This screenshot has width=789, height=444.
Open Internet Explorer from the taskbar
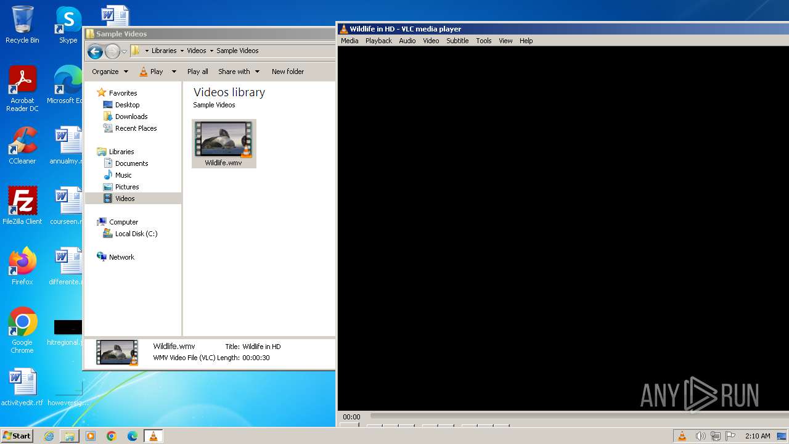pos(49,436)
